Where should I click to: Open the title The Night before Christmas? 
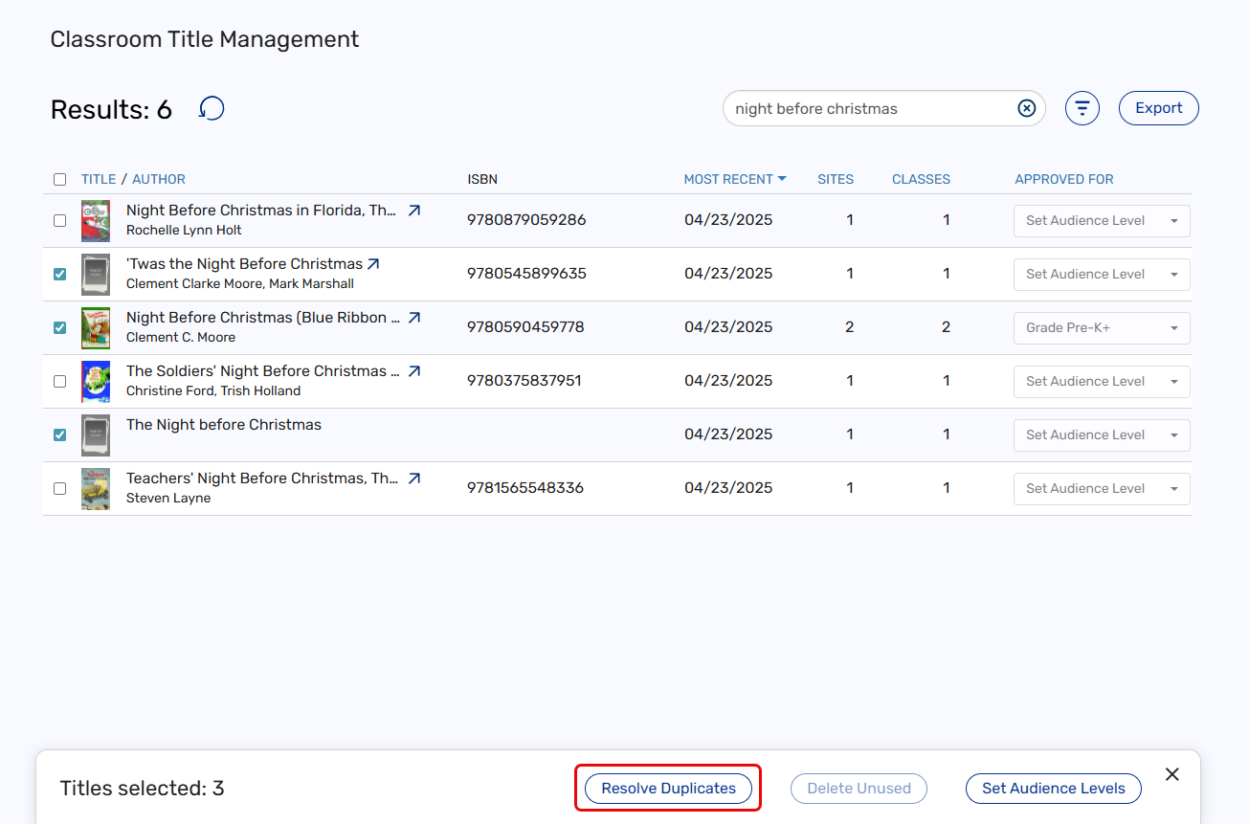pyautogui.click(x=224, y=425)
